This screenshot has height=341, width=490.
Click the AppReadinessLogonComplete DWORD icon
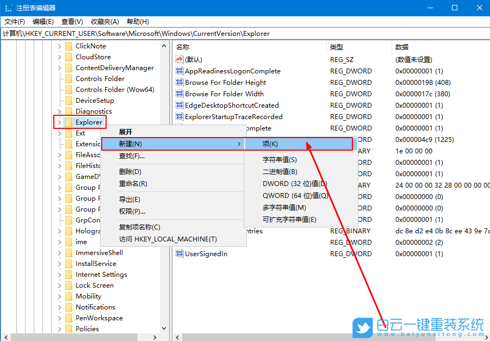pyautogui.click(x=180, y=71)
